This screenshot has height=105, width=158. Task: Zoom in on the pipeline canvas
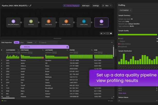coord(101,34)
